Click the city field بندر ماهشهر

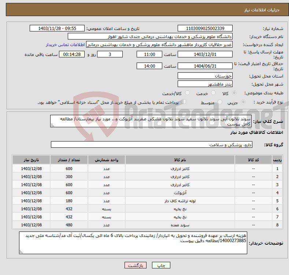[205, 84]
